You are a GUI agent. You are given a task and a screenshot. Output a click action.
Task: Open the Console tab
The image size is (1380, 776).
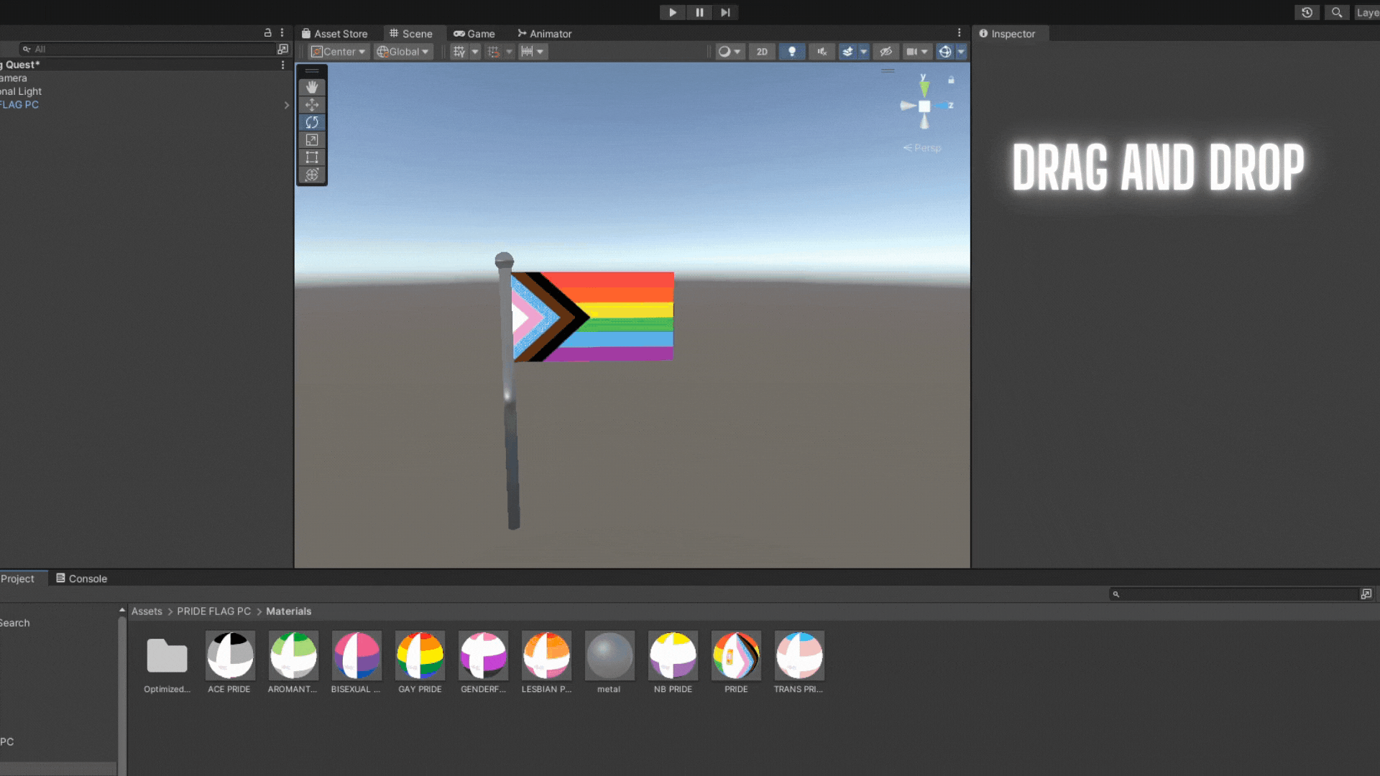coord(81,578)
